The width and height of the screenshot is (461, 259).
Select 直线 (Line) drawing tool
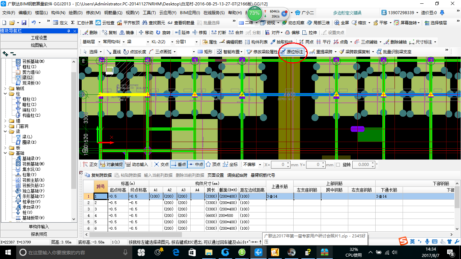click(x=113, y=52)
